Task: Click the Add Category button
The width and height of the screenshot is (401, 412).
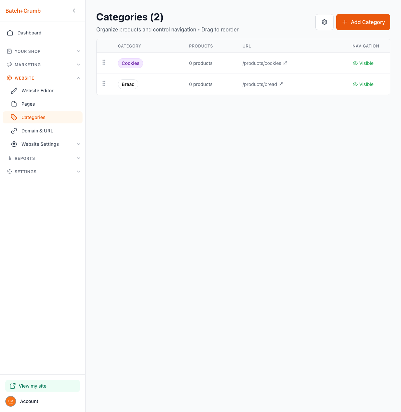Action: (x=363, y=22)
